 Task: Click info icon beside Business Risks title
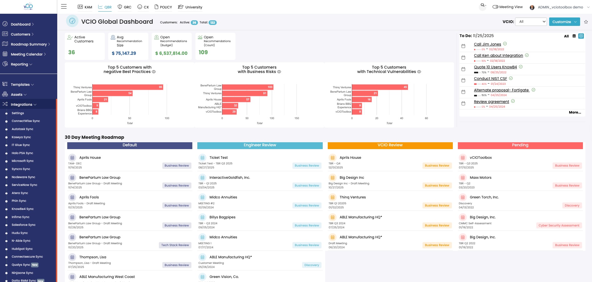279,72
